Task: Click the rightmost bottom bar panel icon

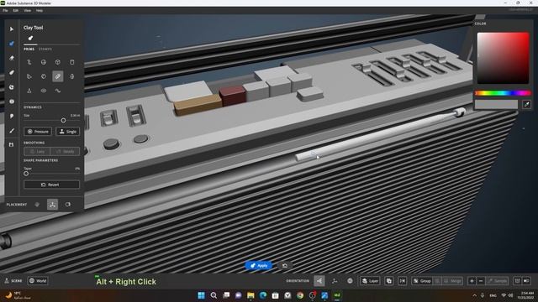Action: 526,281
